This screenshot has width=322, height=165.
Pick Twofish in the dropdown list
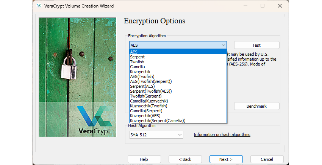(178, 62)
